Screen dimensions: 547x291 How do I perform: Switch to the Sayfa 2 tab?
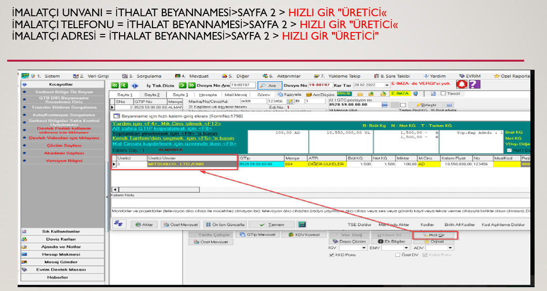point(152,95)
